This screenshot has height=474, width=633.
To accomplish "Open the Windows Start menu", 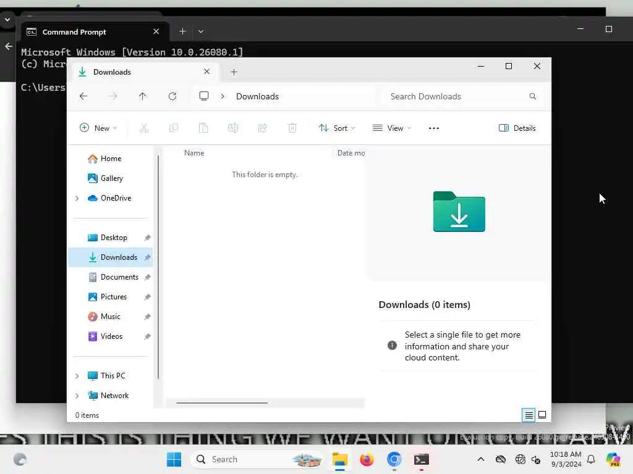I will pos(174,459).
